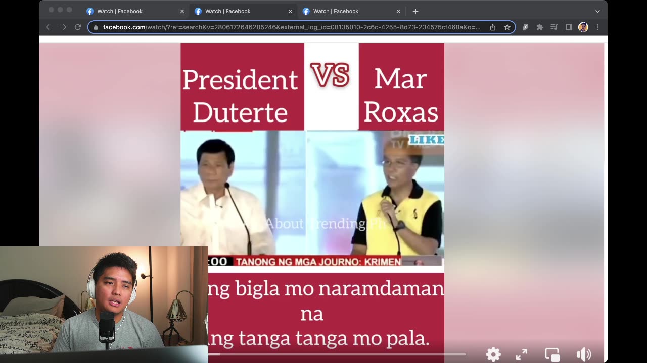Expand the video to fullscreen
This screenshot has height=363, width=647.
tap(521, 354)
